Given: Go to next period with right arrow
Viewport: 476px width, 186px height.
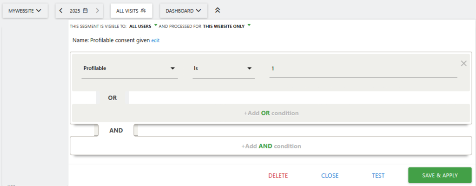Looking at the screenshot, I should click(x=97, y=10).
